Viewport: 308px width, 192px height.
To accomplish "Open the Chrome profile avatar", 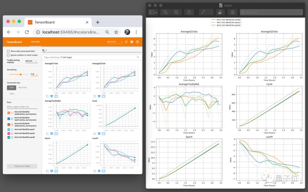I will point(127,32).
